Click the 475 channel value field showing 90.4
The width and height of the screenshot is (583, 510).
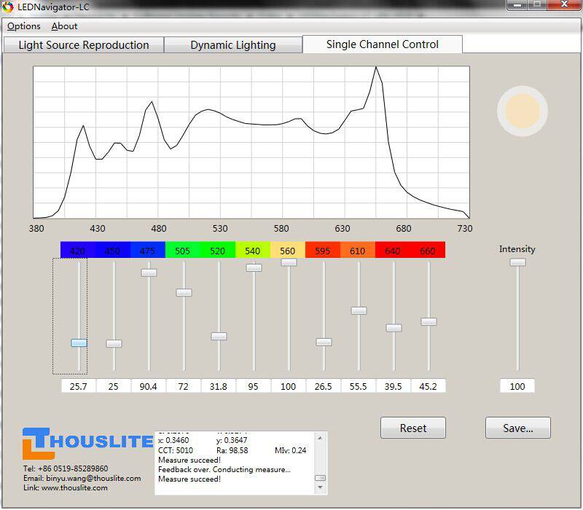coord(149,386)
